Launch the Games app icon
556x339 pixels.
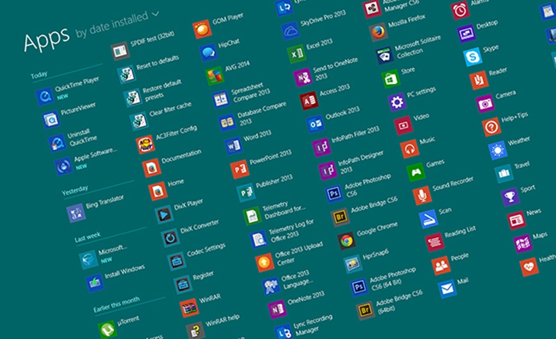[416, 173]
